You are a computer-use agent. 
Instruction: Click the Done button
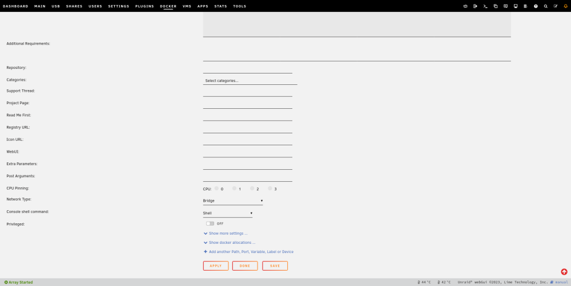tap(245, 265)
